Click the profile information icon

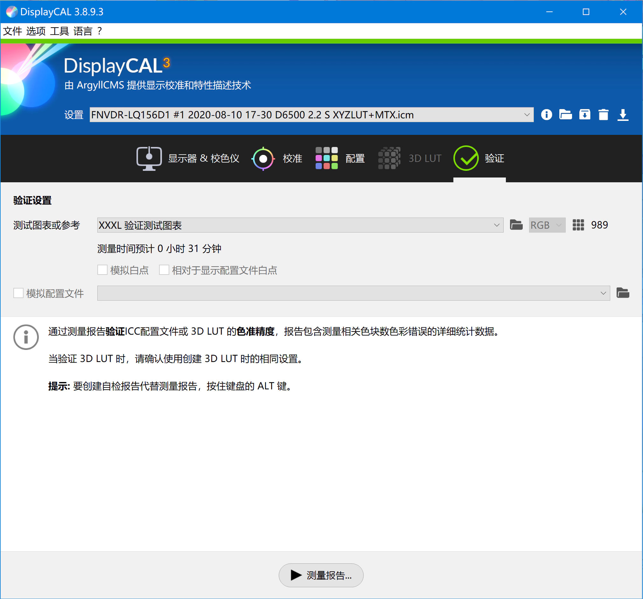pyautogui.click(x=547, y=115)
